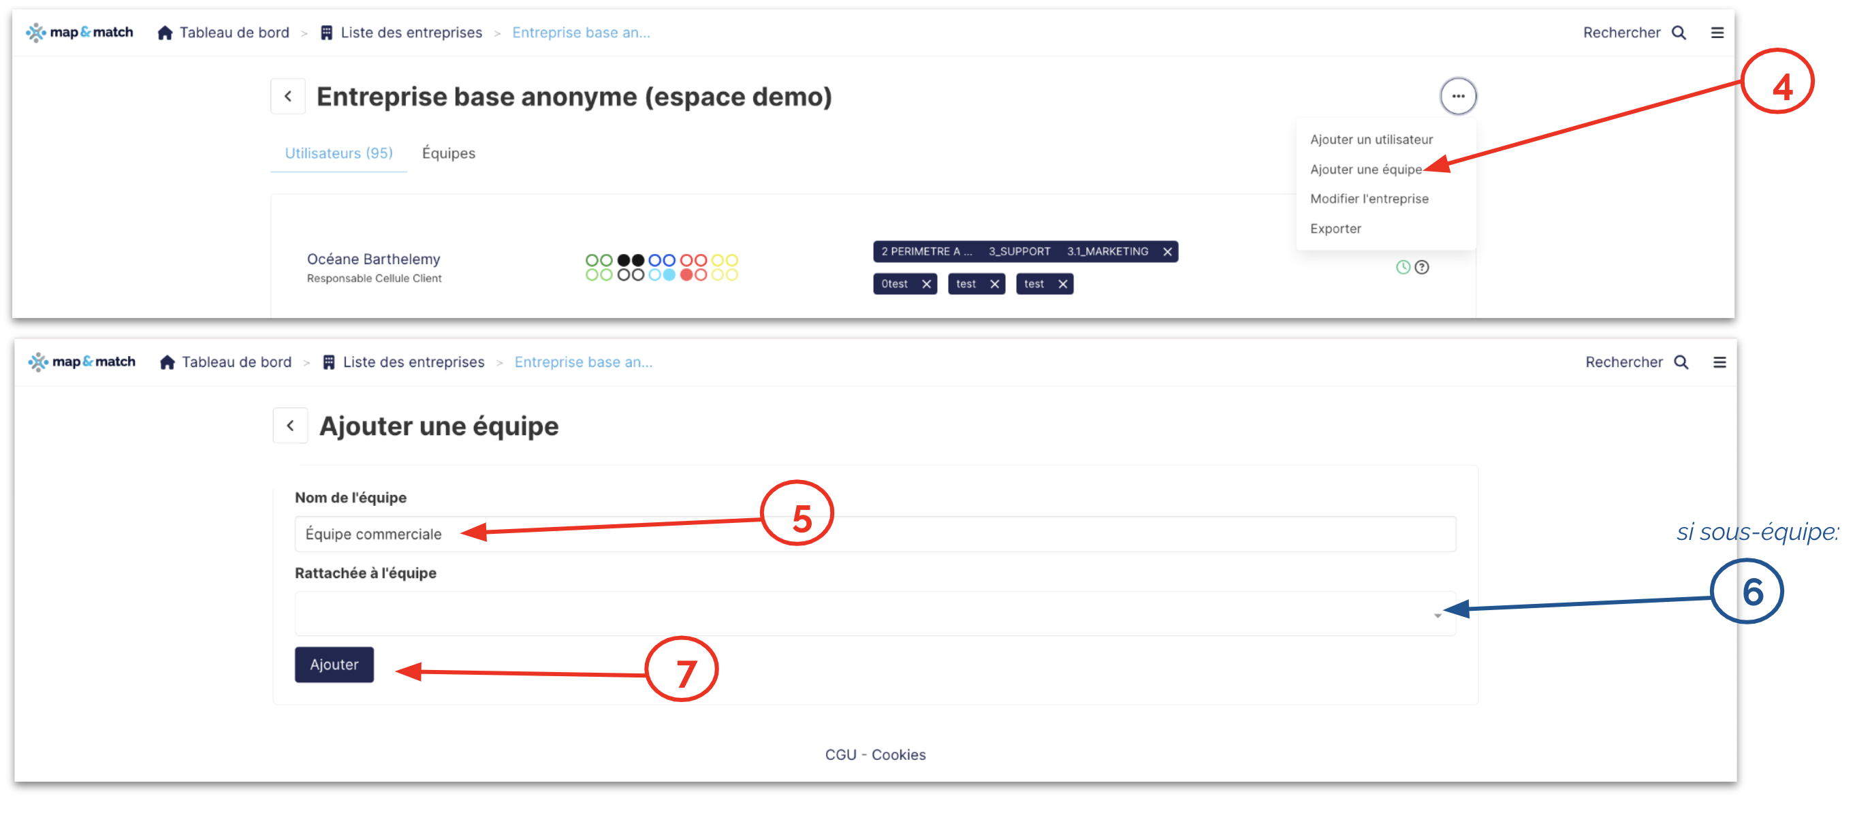
Task: Click the search magnifier in lower header
Action: tap(1681, 362)
